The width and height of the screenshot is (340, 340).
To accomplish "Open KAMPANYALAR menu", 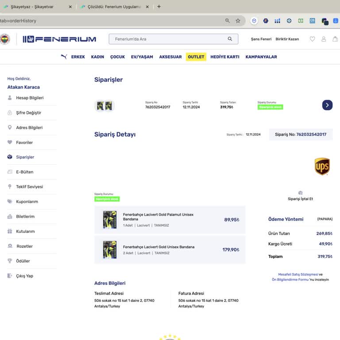I will click(x=261, y=57).
